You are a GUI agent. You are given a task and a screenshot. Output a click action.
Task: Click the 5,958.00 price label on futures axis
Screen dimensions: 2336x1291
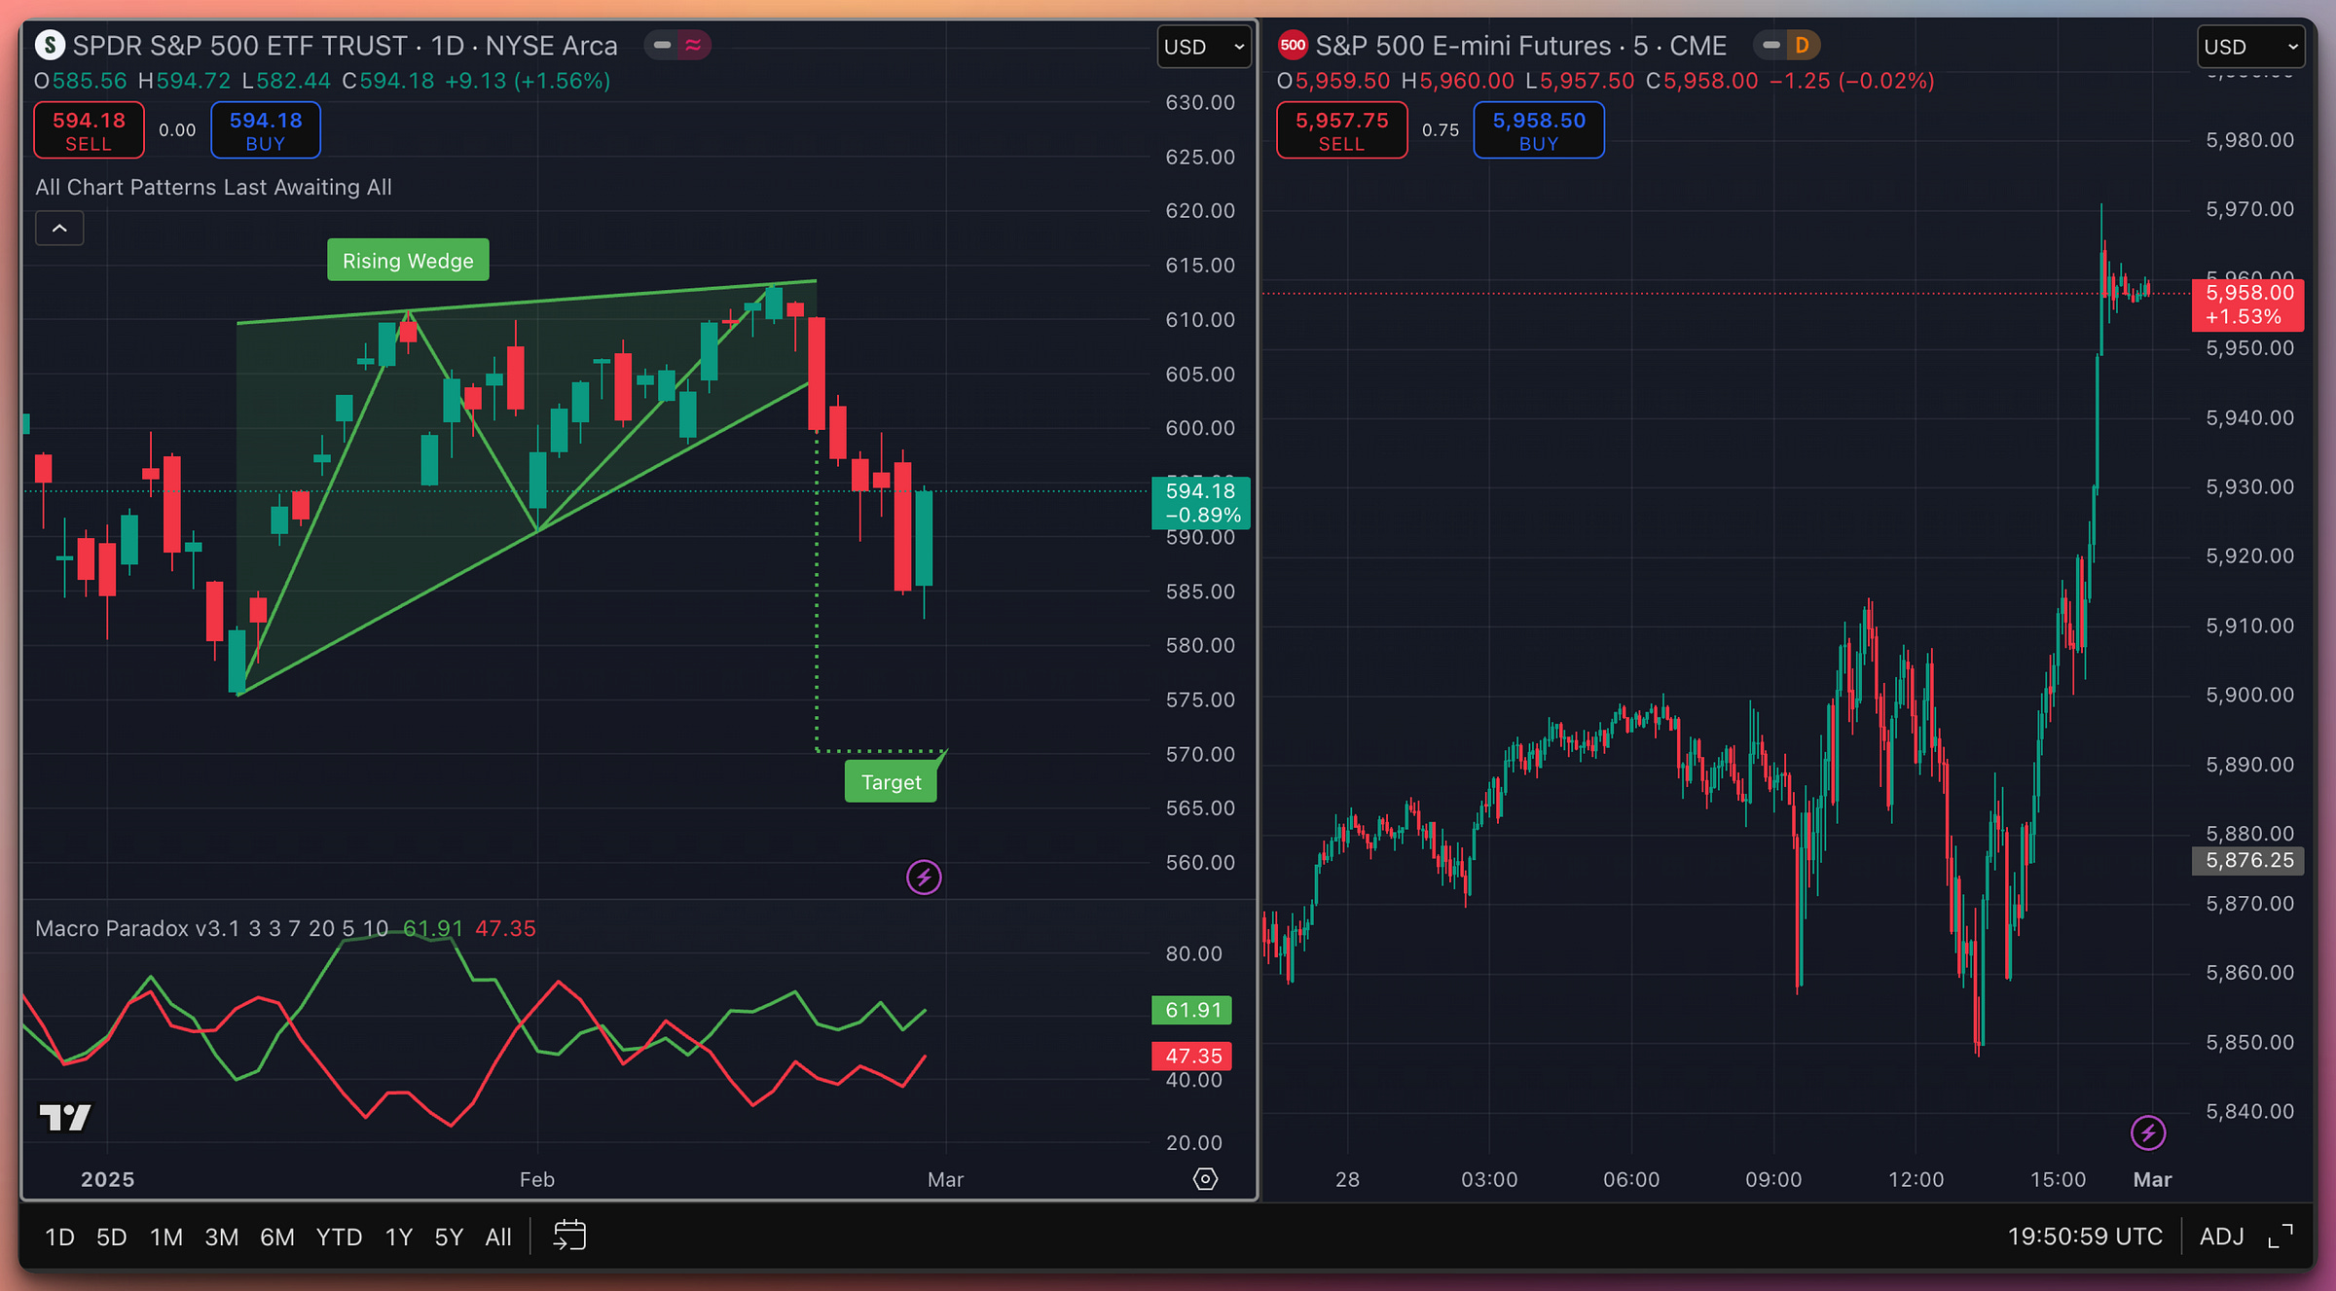coord(2247,305)
